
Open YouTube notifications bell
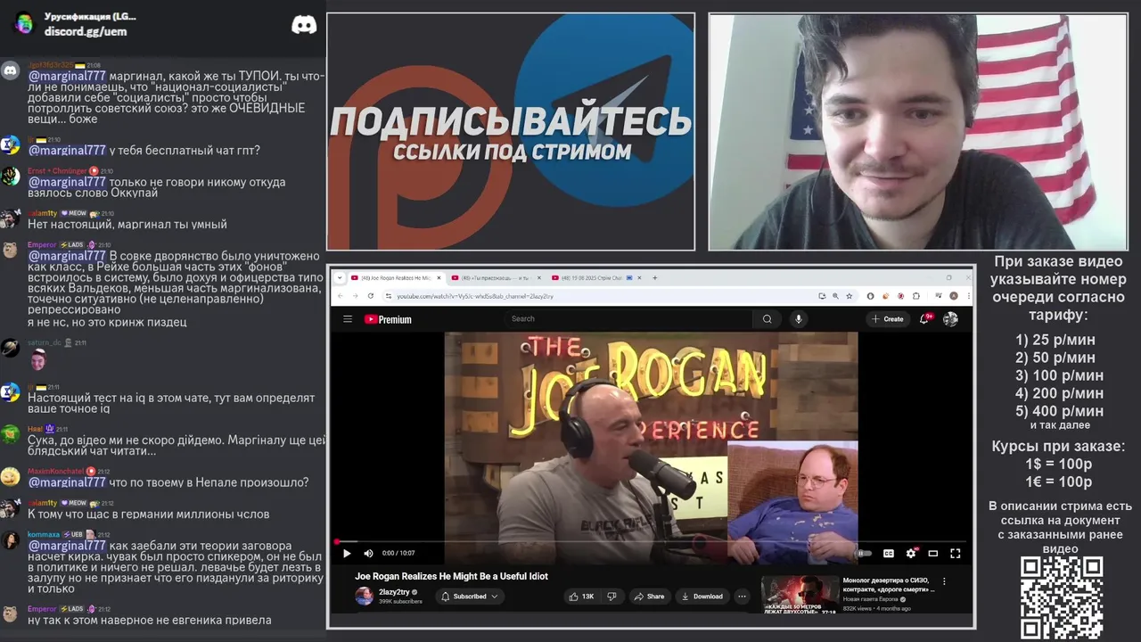[925, 318]
